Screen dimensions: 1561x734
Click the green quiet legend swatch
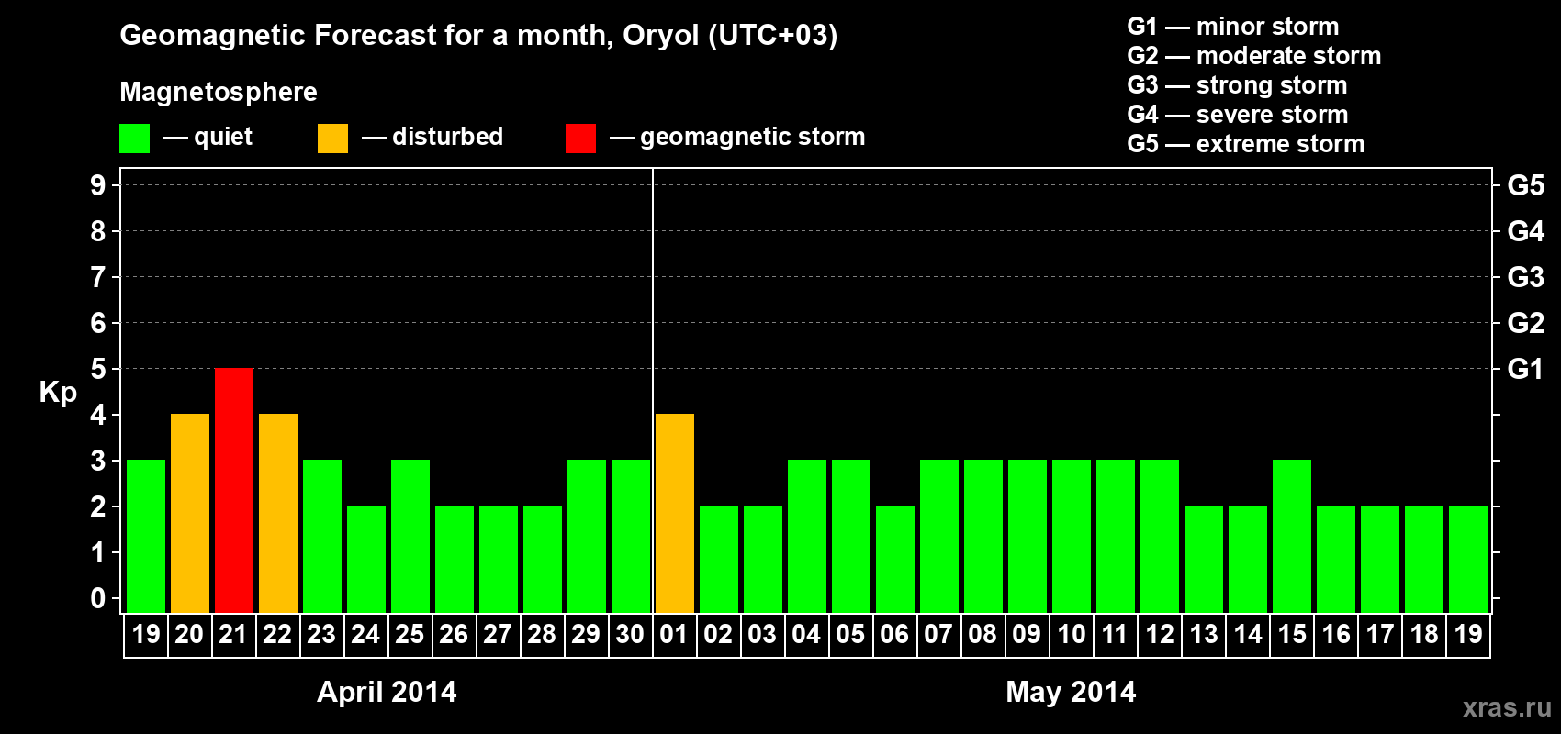click(134, 139)
